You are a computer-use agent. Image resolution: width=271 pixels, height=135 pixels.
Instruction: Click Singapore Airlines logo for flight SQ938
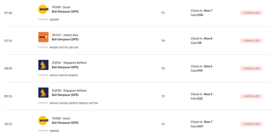pos(43,93)
